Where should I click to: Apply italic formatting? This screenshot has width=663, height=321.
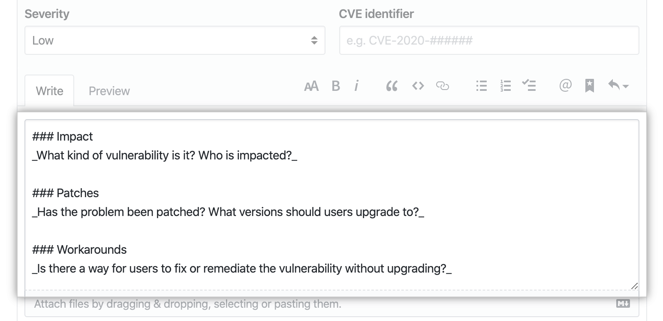[x=357, y=86]
